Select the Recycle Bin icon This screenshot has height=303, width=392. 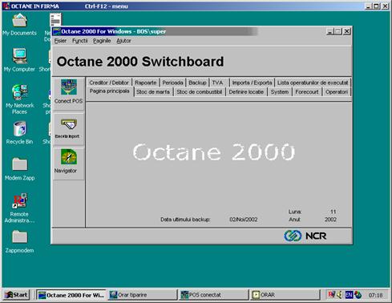pyautogui.click(x=19, y=128)
